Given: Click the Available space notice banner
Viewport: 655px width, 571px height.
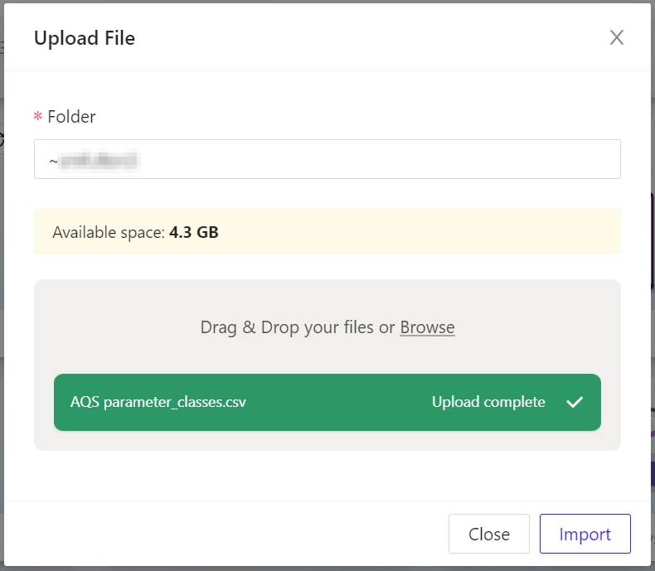Looking at the screenshot, I should (x=415, y=232).
